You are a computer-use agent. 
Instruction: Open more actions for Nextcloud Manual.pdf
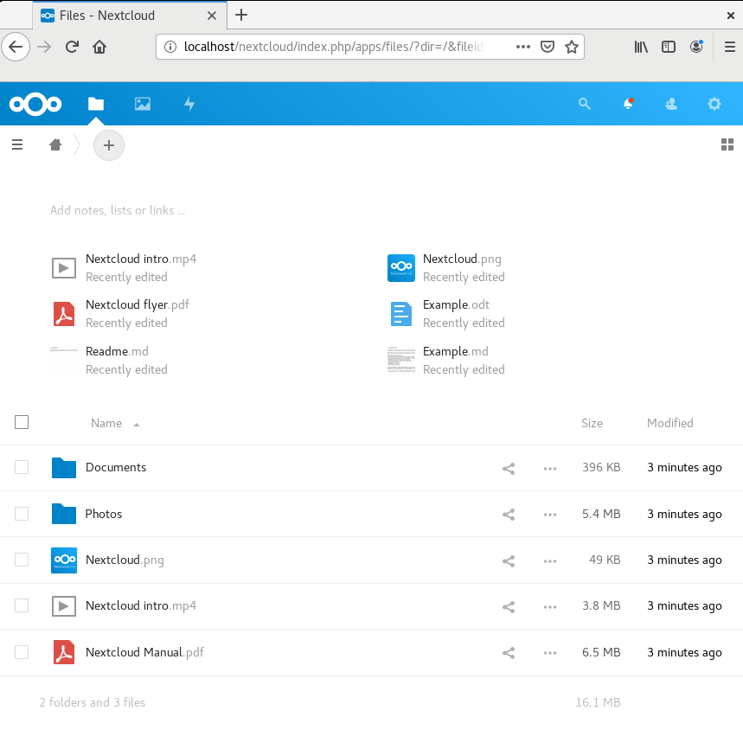(550, 653)
